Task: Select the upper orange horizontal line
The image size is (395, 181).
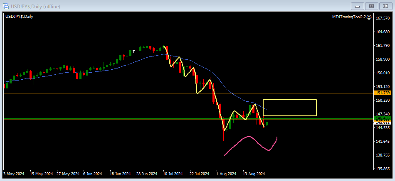Action: tap(125, 93)
